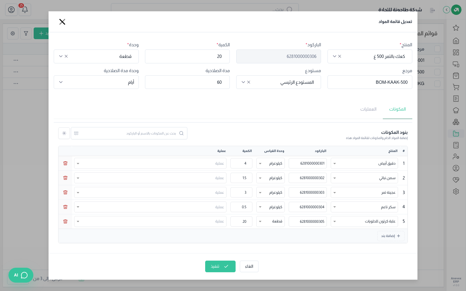This screenshot has height=291, width=466.
Task: Open unit dropdown for علبة كرتون row (قطعة)
Action: 271,221
